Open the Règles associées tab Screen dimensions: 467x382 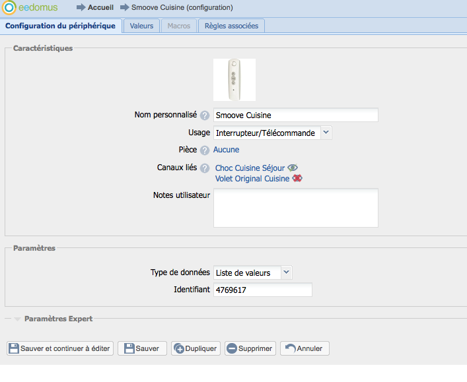click(231, 26)
